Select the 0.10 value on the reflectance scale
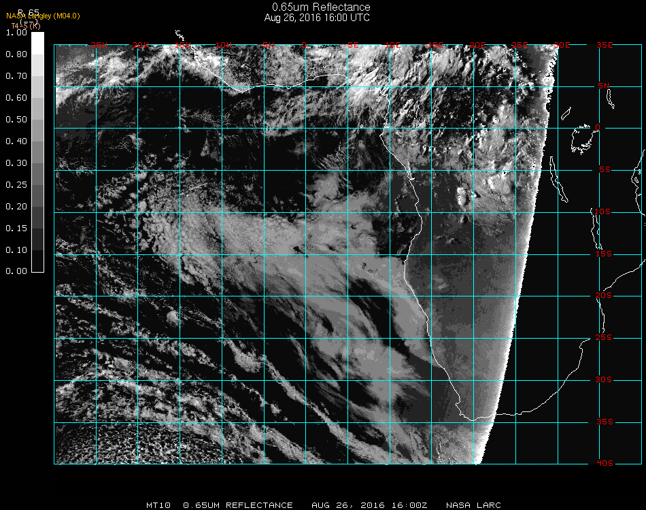 click(16, 250)
